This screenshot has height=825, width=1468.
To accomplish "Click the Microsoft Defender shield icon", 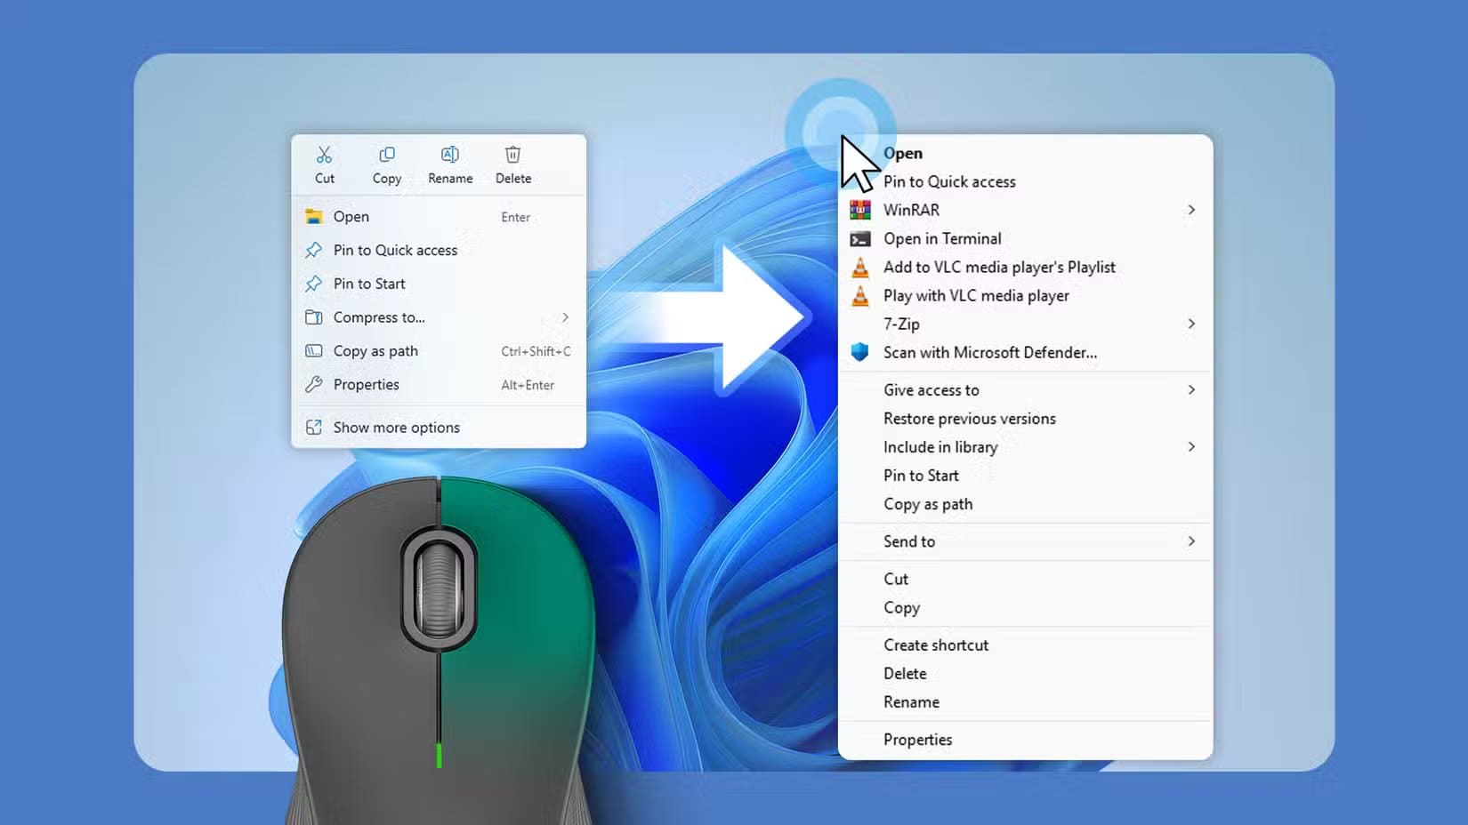I will click(860, 352).
